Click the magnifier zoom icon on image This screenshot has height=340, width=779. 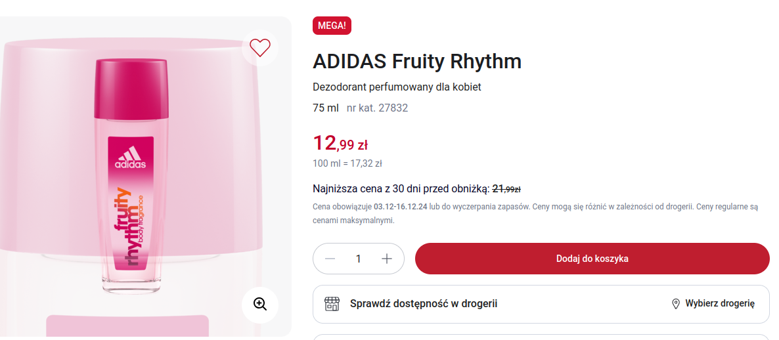click(x=260, y=304)
